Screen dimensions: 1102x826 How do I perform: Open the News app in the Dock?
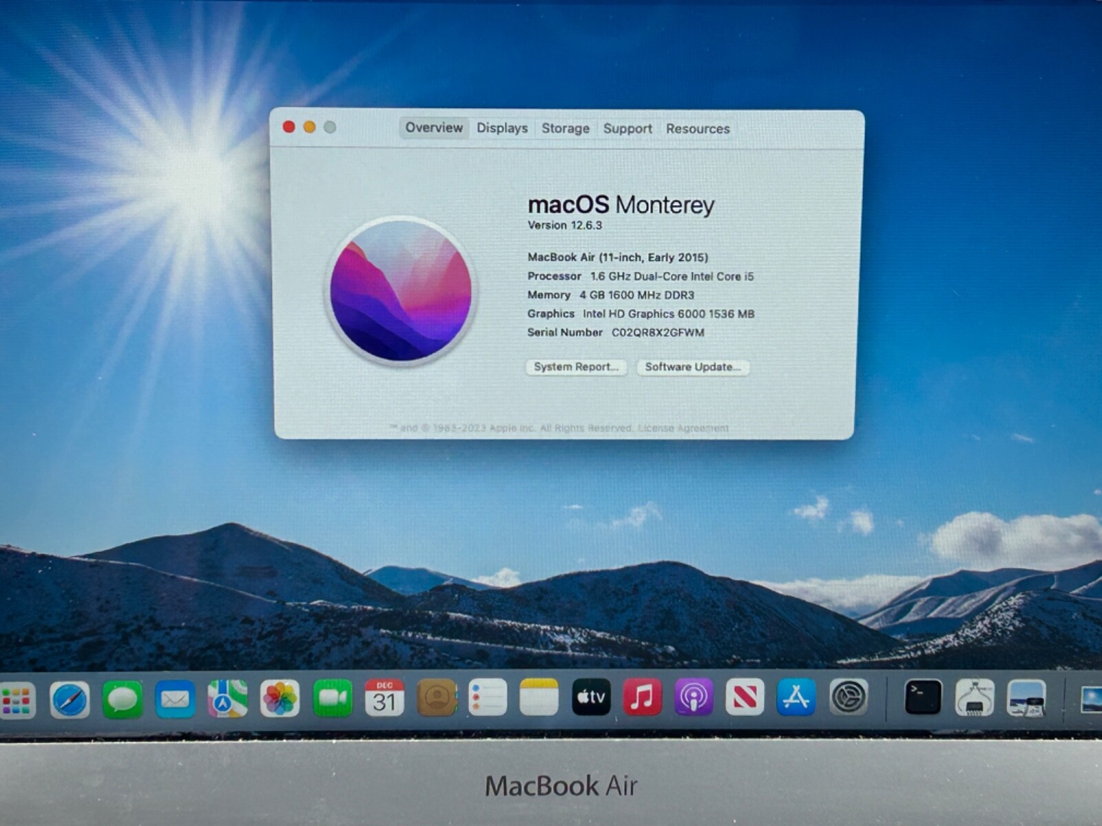(x=745, y=697)
